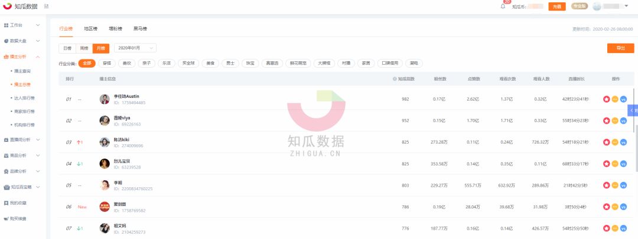Open more icon in 祖艾妈 row
638x239 pixels.
coord(615,228)
